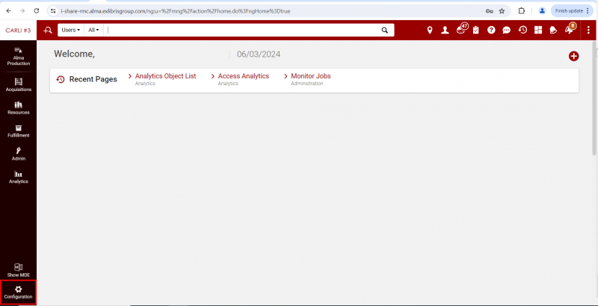Open the Fulfillment sidebar menu
The height and width of the screenshot is (306, 598).
tap(18, 131)
